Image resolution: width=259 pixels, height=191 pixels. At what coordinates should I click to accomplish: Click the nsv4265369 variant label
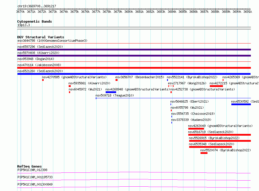click(241, 77)
